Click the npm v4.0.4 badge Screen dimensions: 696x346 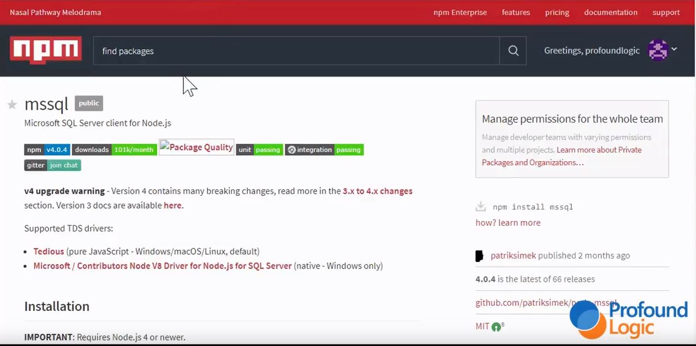(47, 150)
